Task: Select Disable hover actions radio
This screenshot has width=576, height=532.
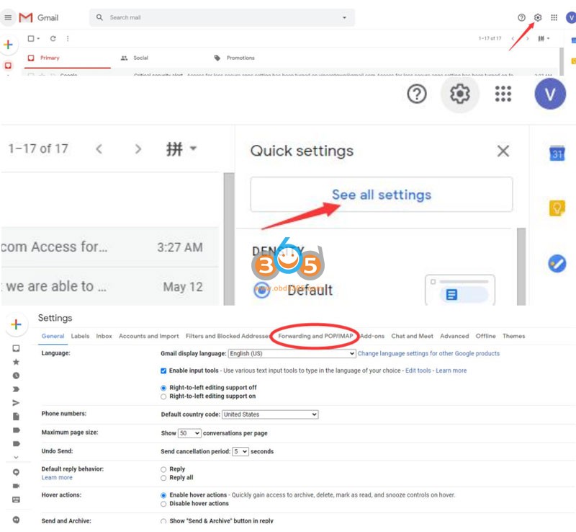Action: click(x=163, y=504)
